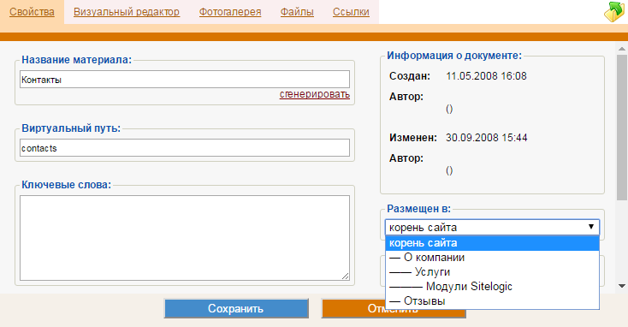Click the Ключевые слова textarea resize handle

[346, 276]
